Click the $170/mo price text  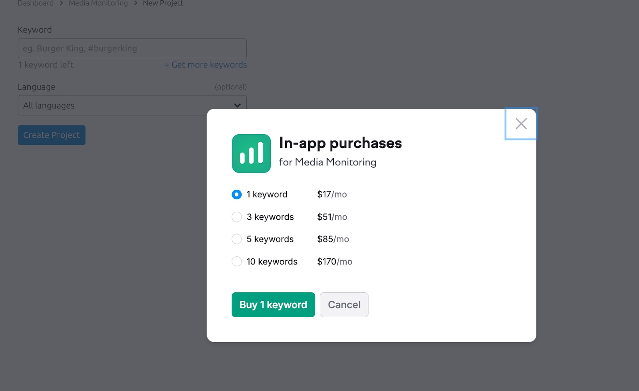tap(335, 262)
